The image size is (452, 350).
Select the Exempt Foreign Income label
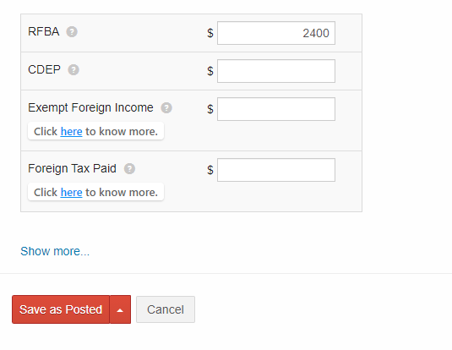click(x=90, y=107)
